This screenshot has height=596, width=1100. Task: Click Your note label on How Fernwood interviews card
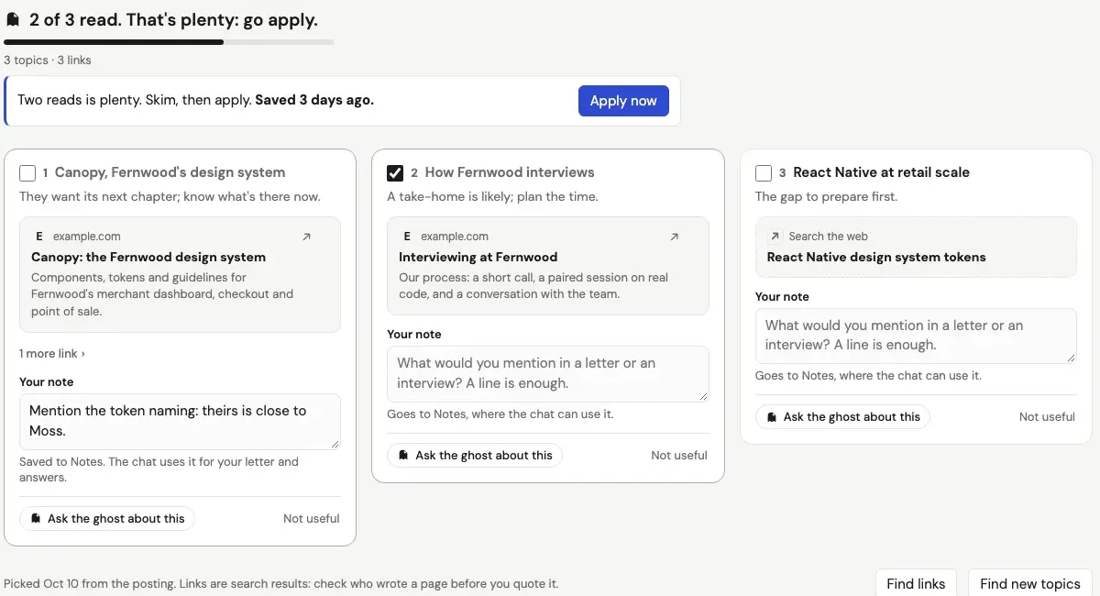414,335
